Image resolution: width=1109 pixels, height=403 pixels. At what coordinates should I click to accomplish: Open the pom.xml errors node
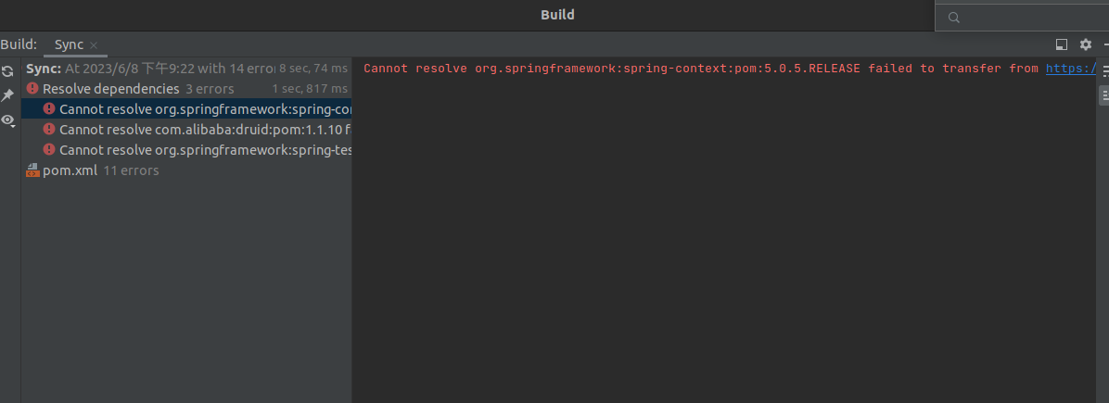pyautogui.click(x=70, y=170)
